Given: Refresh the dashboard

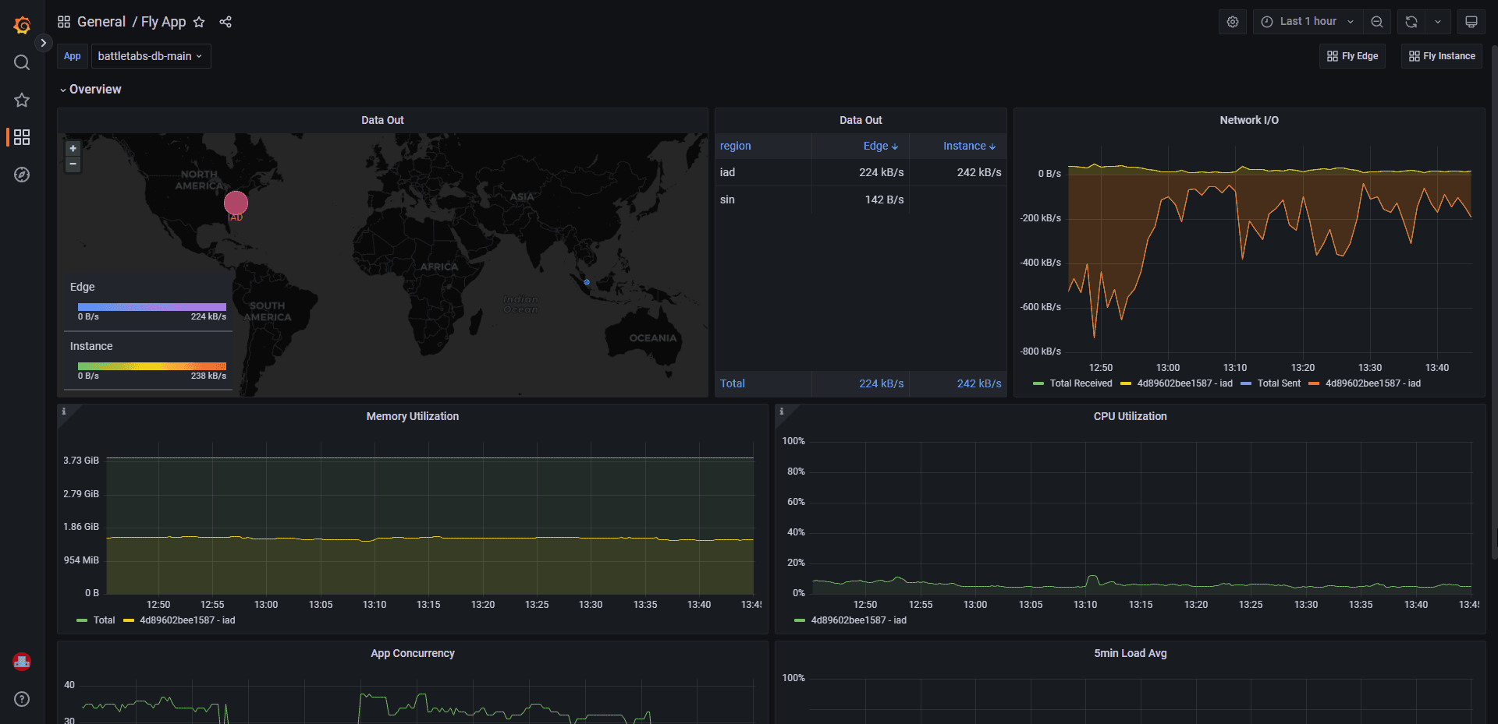Looking at the screenshot, I should point(1411,22).
